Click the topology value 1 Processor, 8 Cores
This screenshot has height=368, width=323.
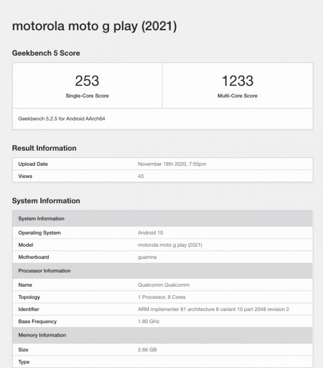coord(161,297)
